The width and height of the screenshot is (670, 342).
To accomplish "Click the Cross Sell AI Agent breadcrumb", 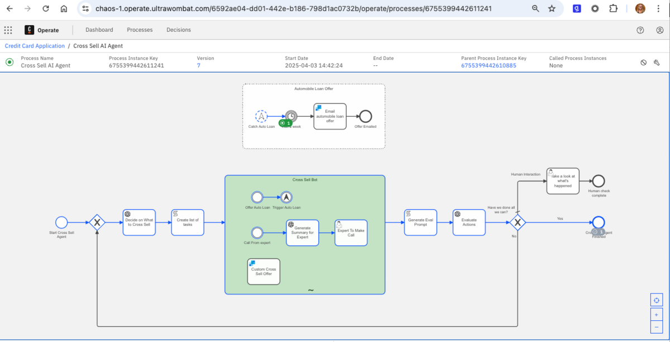I will [x=98, y=46].
